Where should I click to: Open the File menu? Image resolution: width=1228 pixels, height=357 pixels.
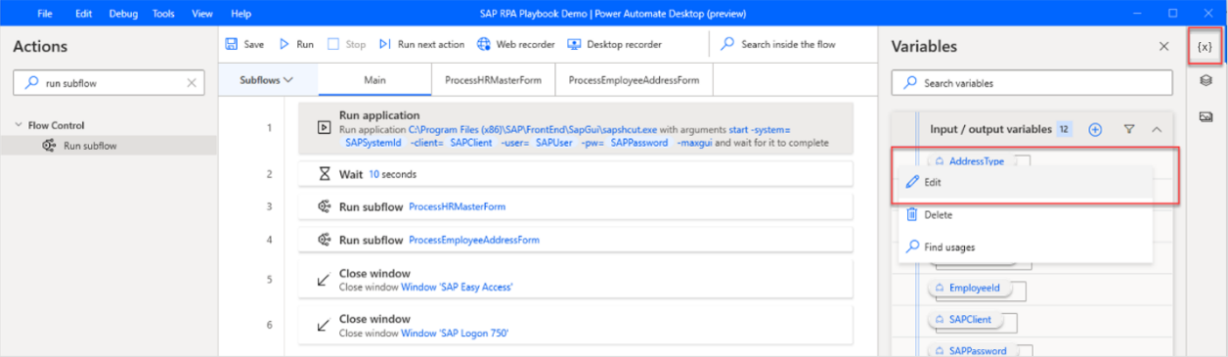44,14
